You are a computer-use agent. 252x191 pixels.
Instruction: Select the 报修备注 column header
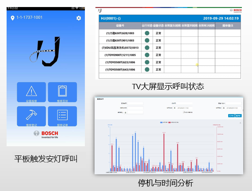228,25
